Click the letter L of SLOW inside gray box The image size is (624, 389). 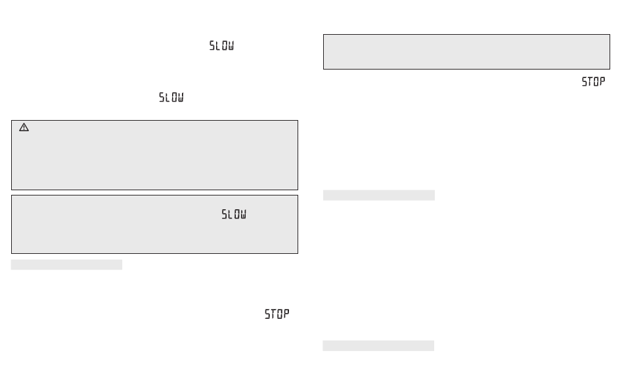[x=231, y=214]
